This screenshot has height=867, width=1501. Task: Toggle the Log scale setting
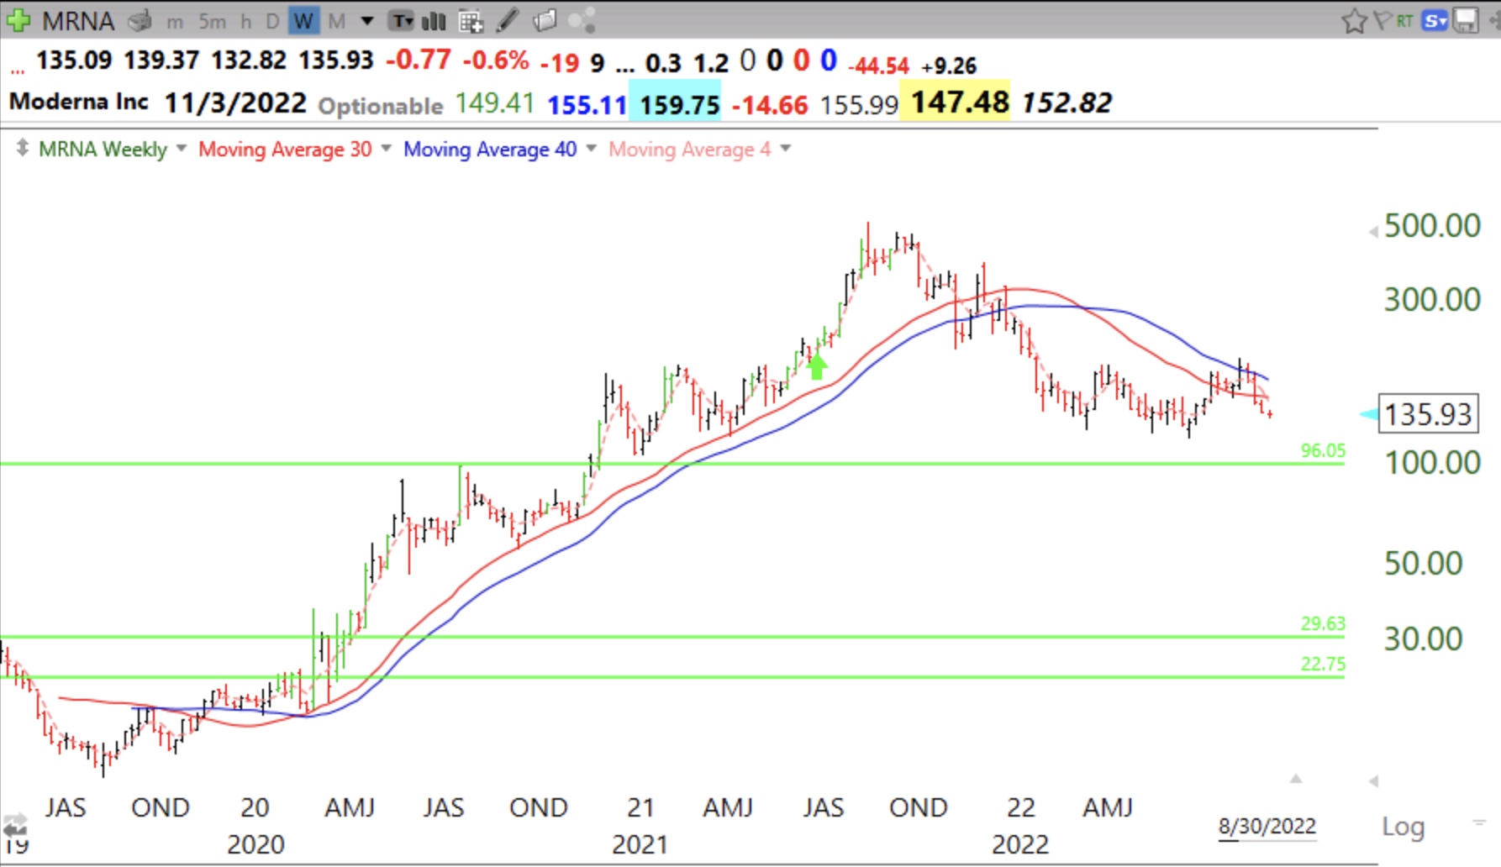tap(1404, 827)
